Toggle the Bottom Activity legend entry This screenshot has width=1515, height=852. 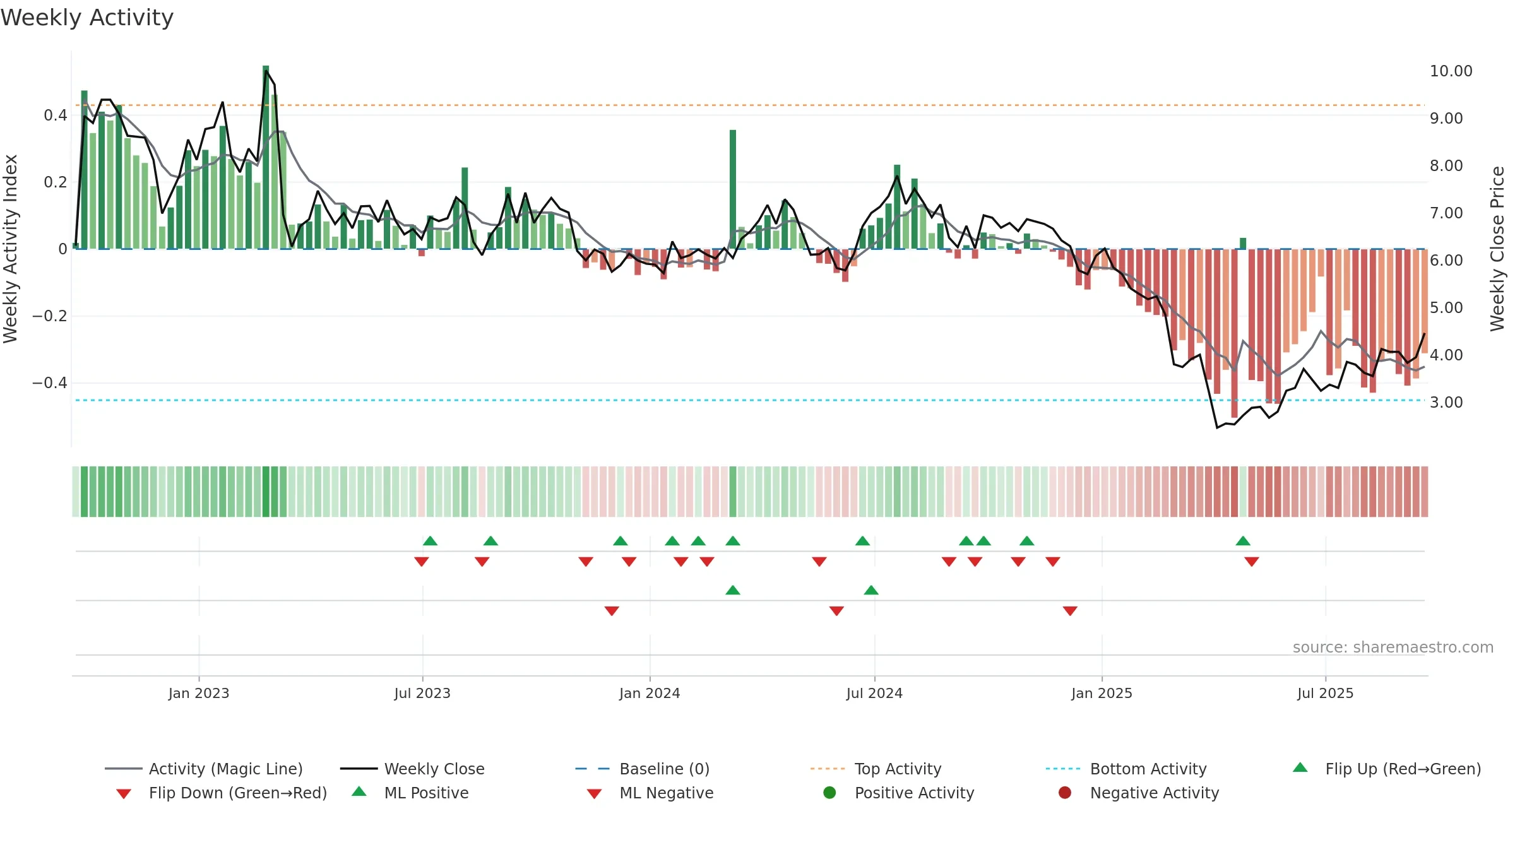[1126, 769]
